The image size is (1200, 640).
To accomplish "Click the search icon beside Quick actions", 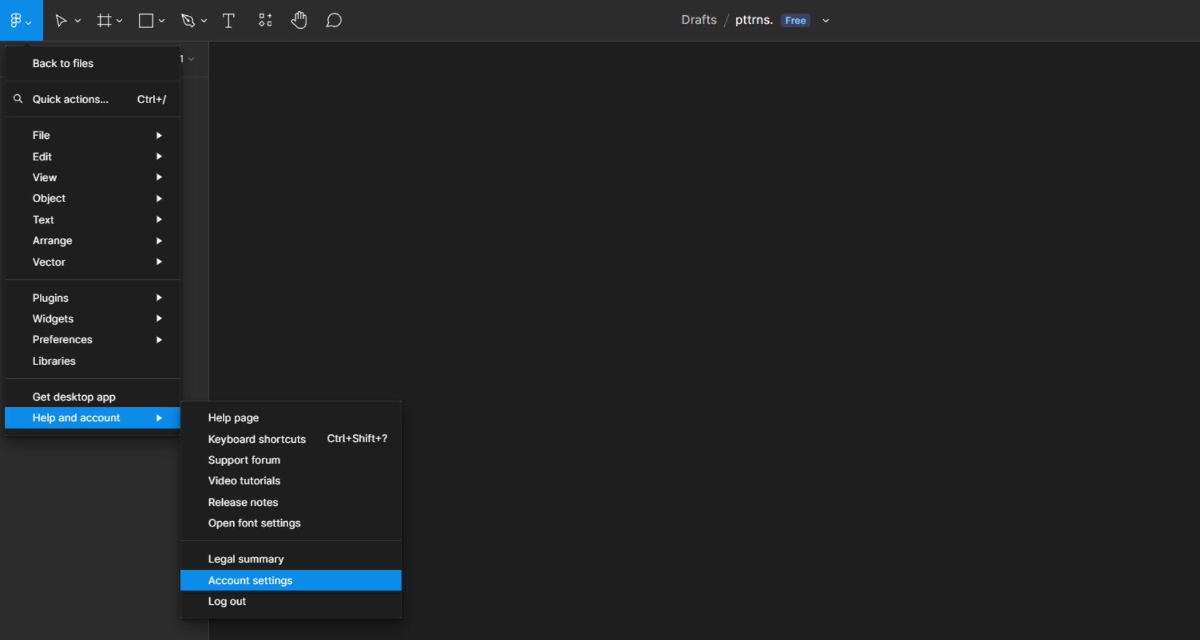I will tap(18, 99).
